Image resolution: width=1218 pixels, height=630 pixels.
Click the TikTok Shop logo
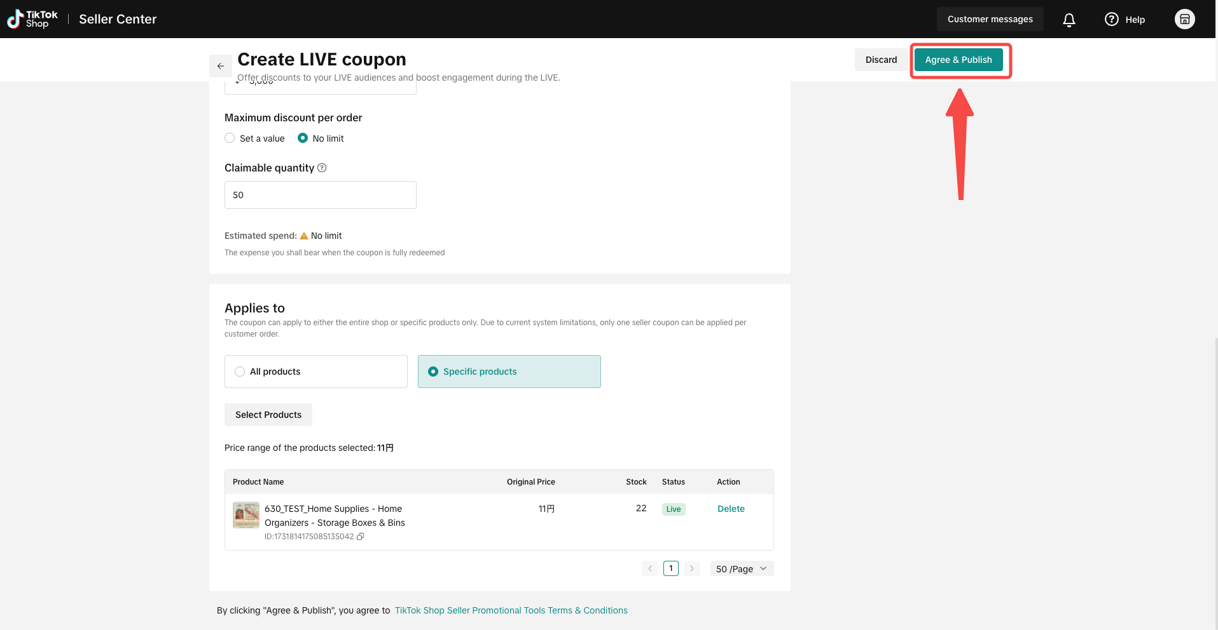pyautogui.click(x=32, y=19)
